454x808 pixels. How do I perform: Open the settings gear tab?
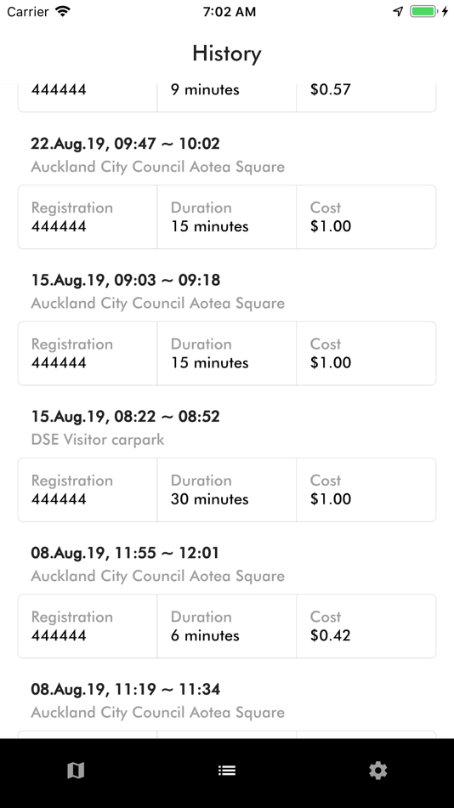[377, 771]
